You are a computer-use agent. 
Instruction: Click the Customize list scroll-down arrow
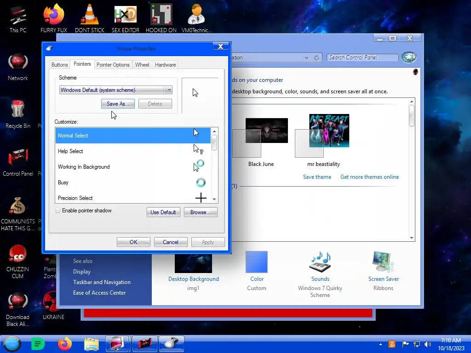click(214, 199)
